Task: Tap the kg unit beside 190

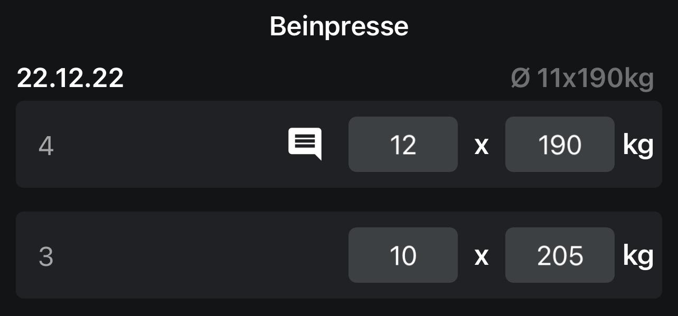Action: tap(638, 145)
